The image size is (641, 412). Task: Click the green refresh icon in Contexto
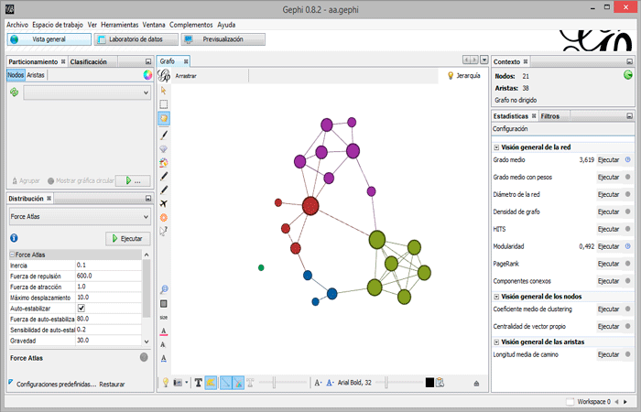pyautogui.click(x=628, y=75)
